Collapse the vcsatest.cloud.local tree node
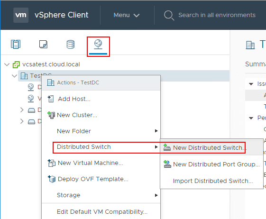This screenshot has width=266, height=219. click(x=7, y=64)
